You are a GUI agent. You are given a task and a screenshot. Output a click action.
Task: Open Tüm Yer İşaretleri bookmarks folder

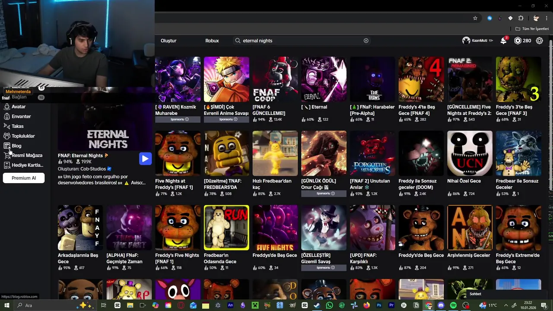pos(532,29)
